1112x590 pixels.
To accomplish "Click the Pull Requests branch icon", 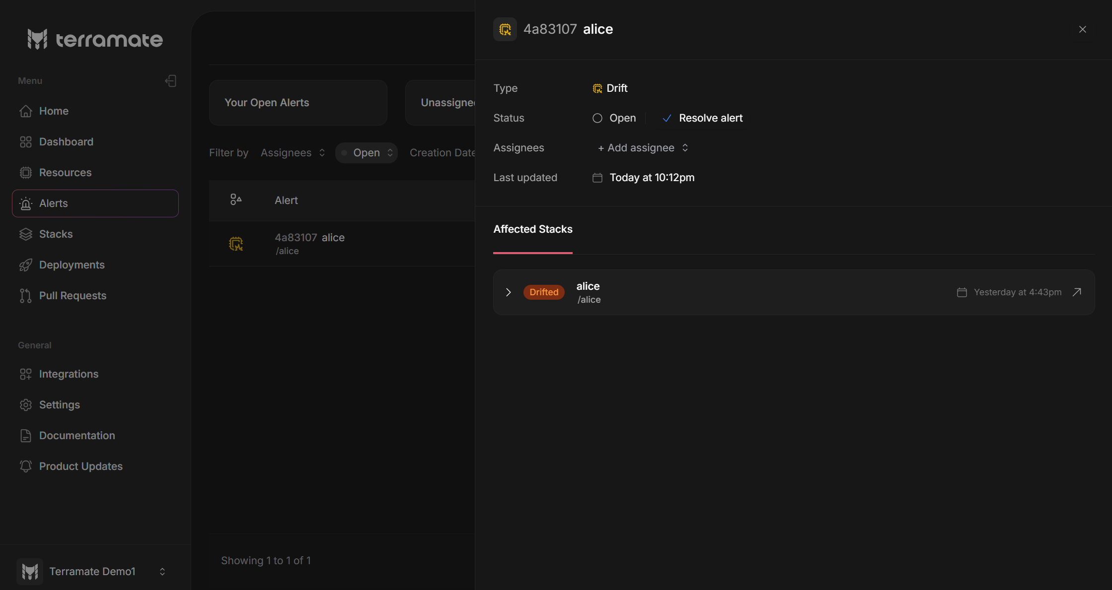I will (26, 296).
